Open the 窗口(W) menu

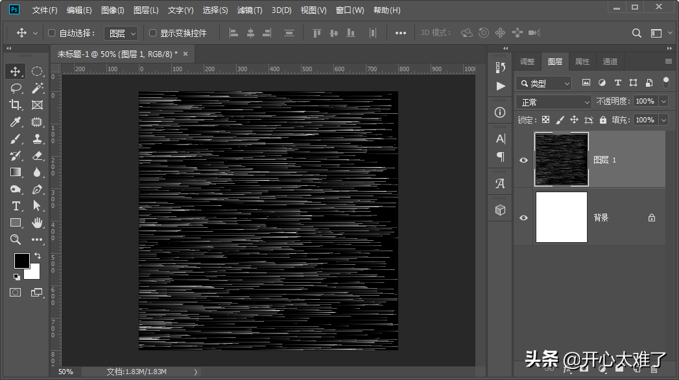coord(350,10)
